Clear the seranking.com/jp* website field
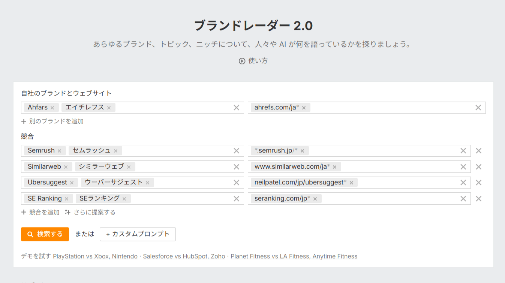This screenshot has height=283, width=505. pyautogui.click(x=463, y=199)
